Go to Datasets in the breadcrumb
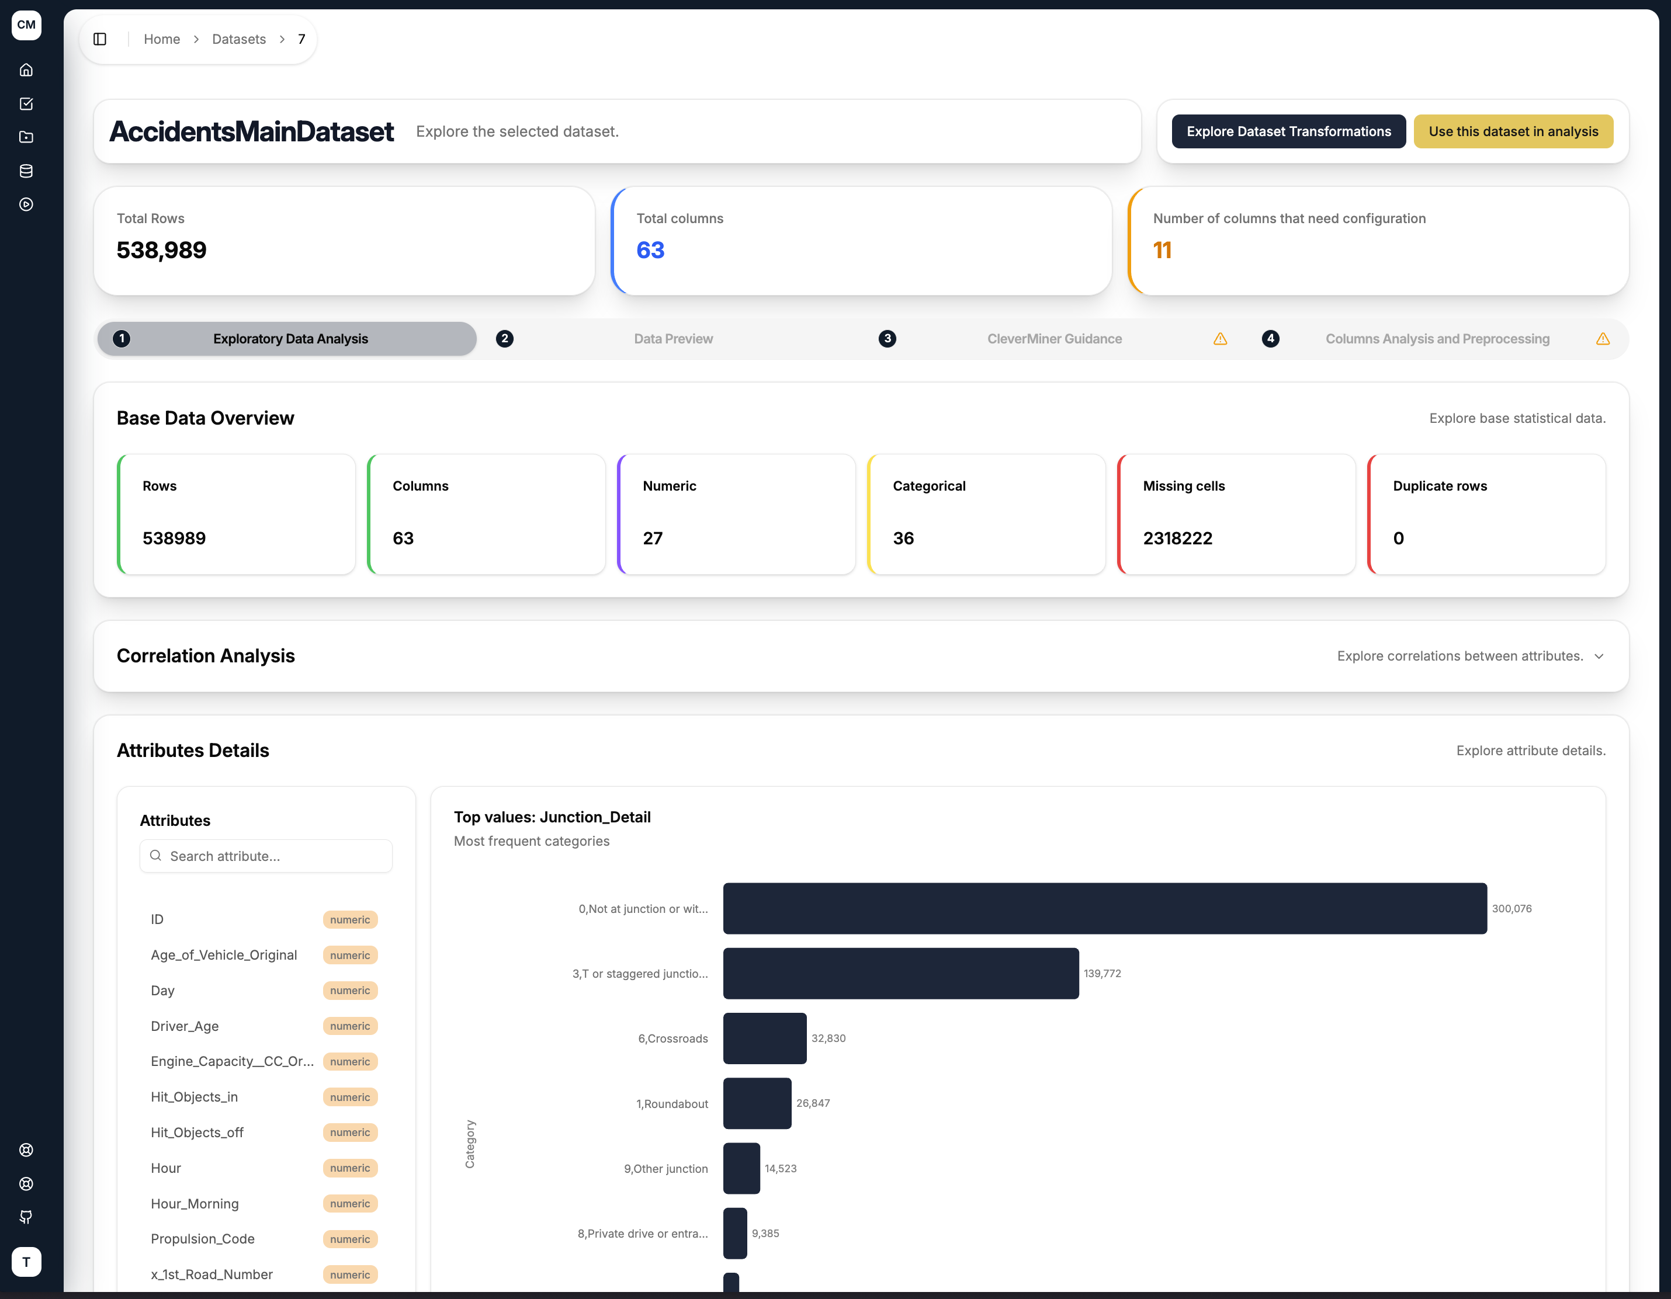The image size is (1671, 1299). 239,39
